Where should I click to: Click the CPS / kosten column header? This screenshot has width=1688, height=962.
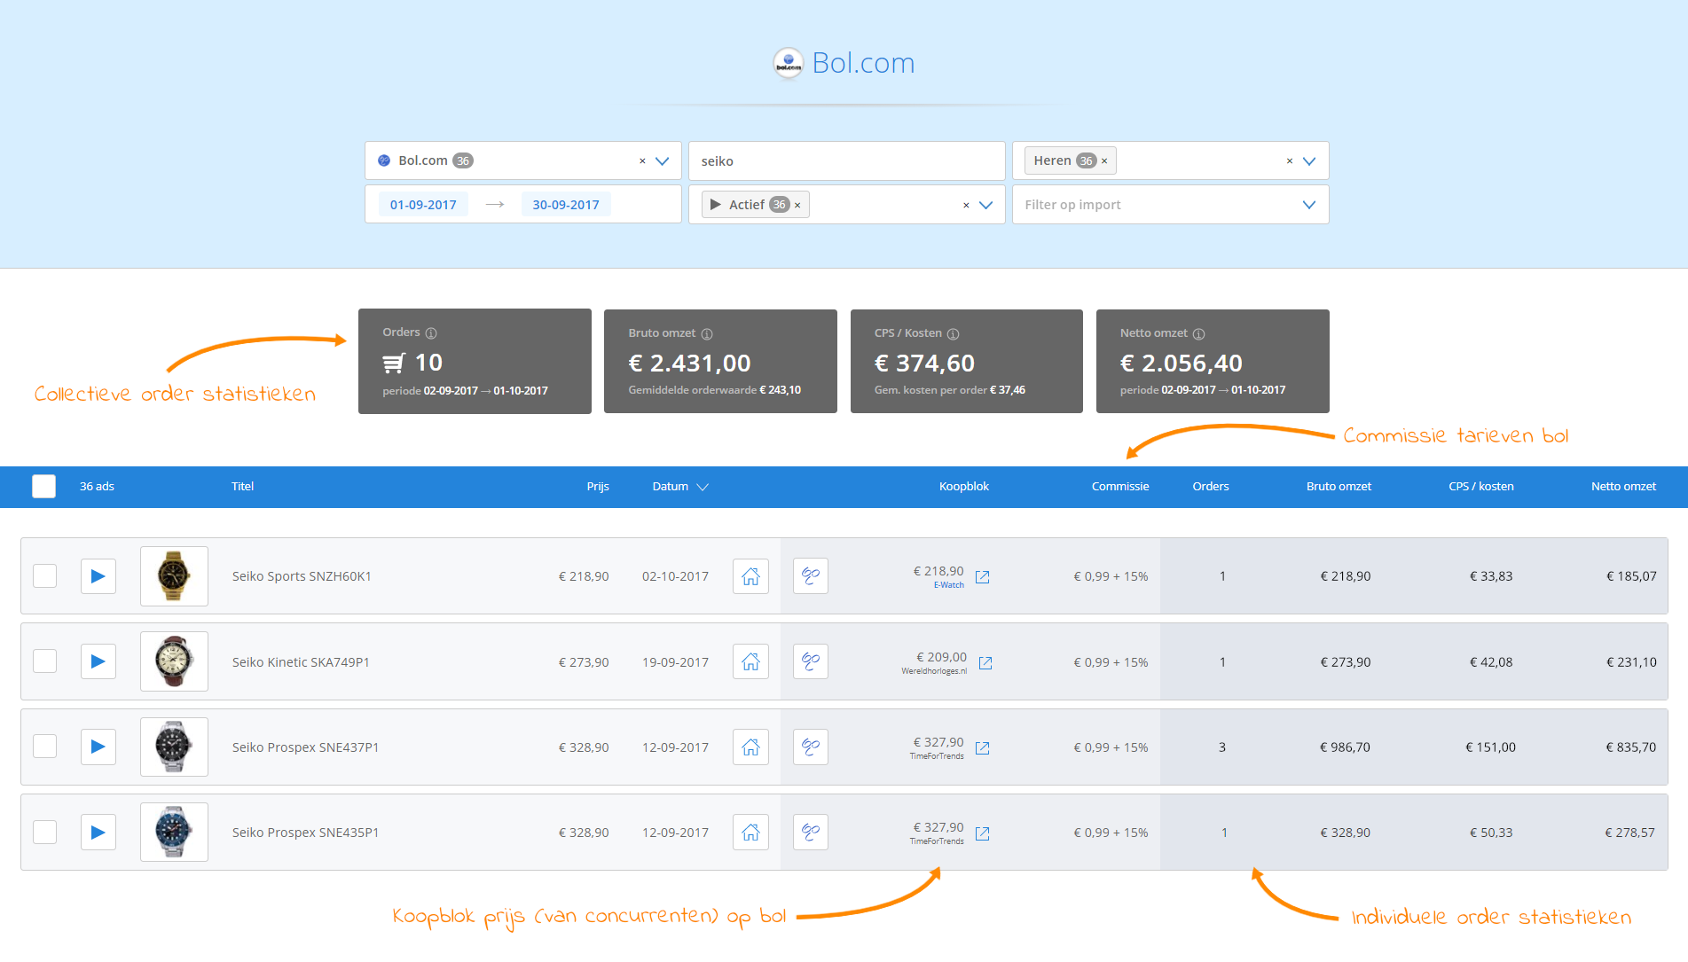pyautogui.click(x=1481, y=486)
